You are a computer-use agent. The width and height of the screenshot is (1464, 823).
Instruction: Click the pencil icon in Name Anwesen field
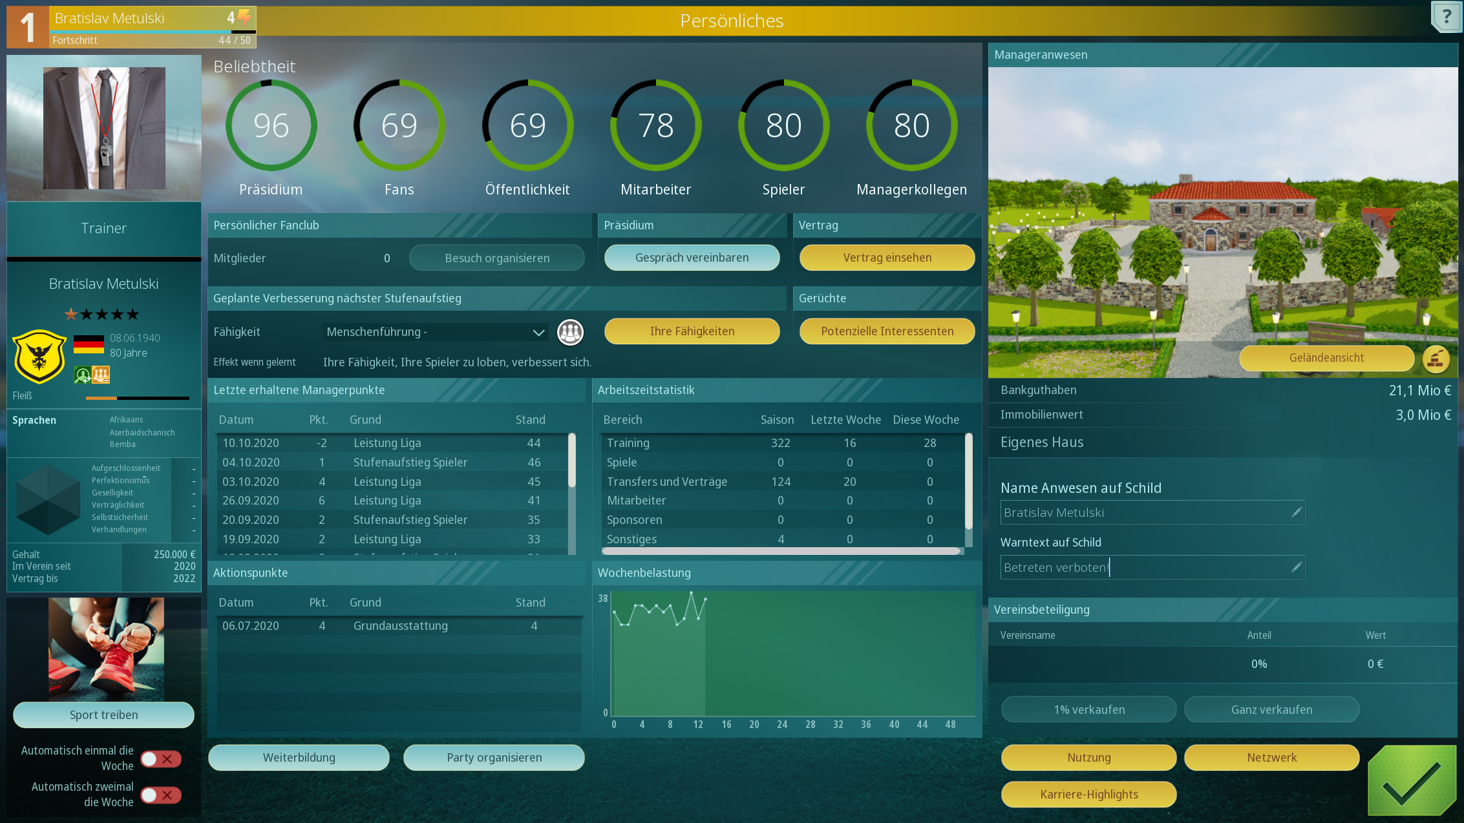(x=1296, y=512)
